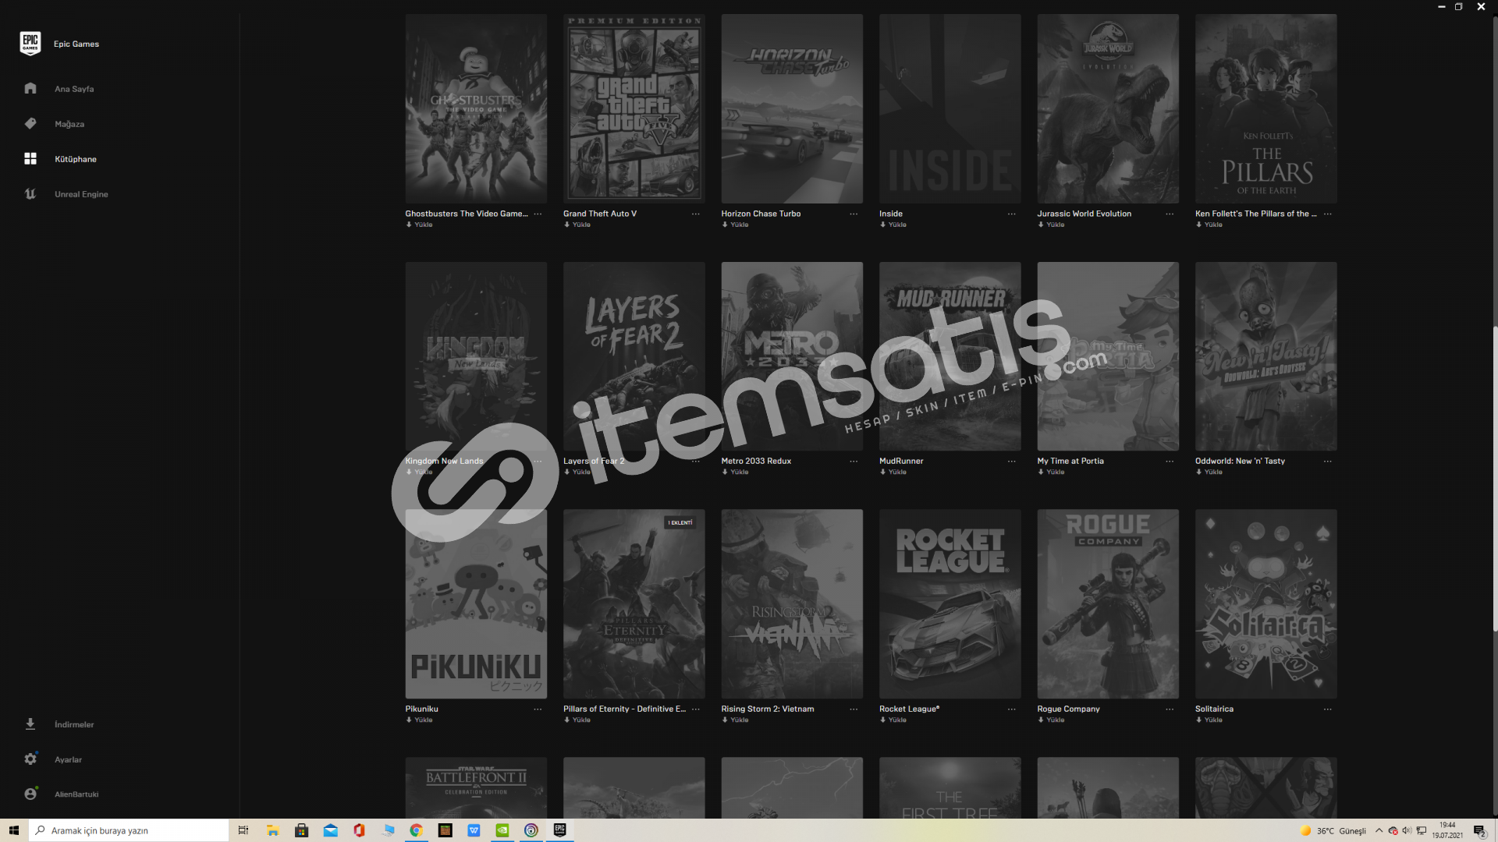Click weather '36°C Güneşli' in taskbar
The height and width of the screenshot is (842, 1498).
pos(1333,831)
